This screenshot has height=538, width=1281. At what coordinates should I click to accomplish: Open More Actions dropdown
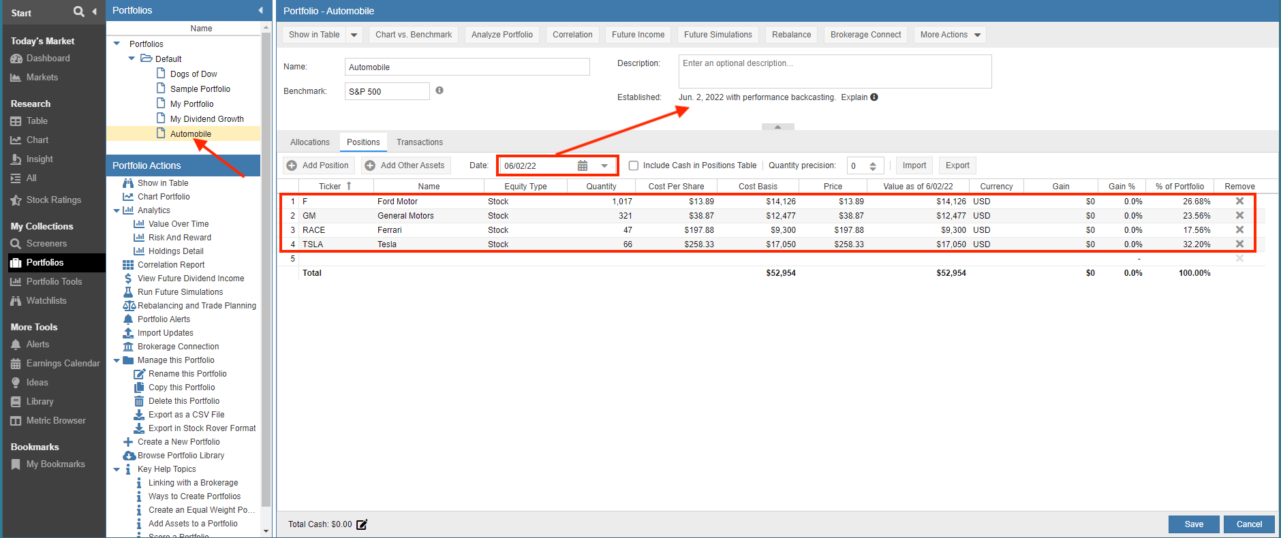click(950, 35)
